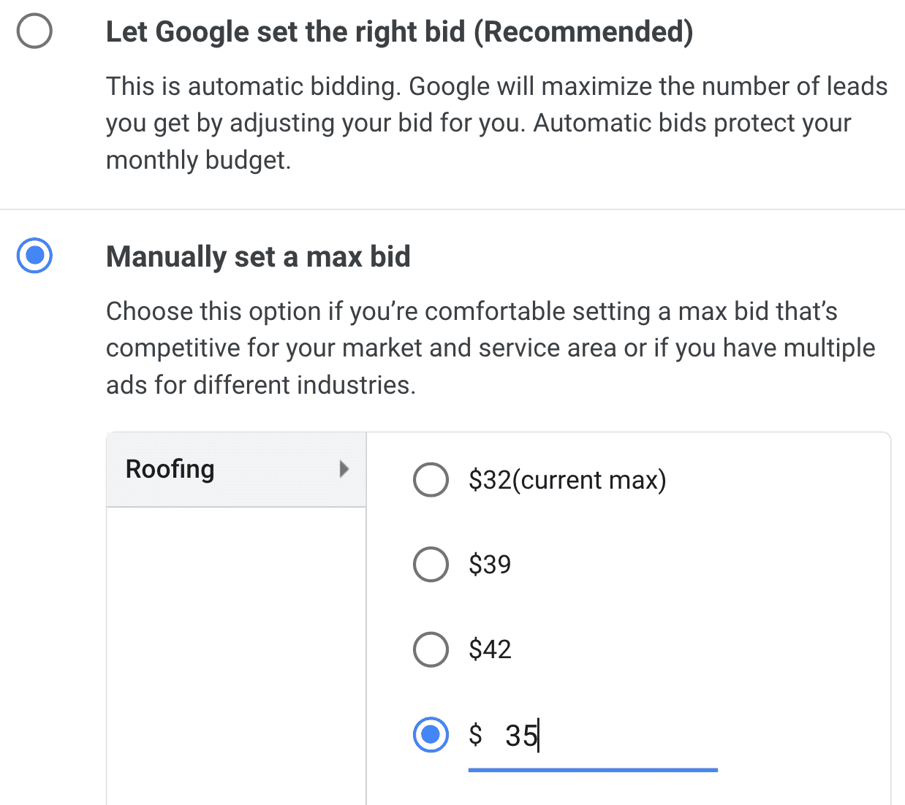Click the "$42" option label
This screenshot has width=905, height=805.
490,649
